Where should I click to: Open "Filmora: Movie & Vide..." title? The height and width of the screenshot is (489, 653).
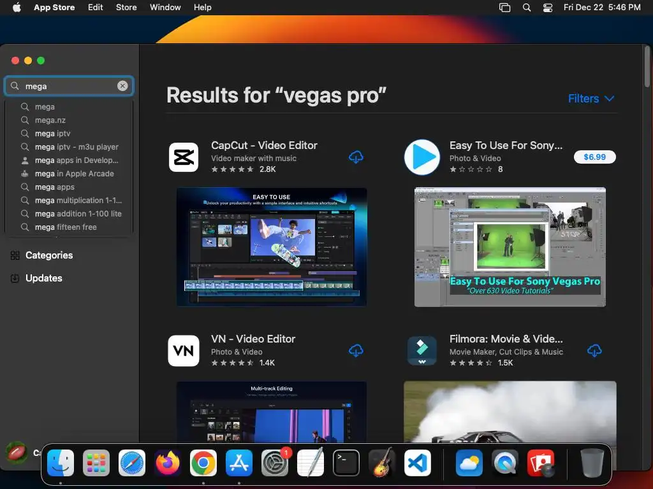(x=506, y=339)
